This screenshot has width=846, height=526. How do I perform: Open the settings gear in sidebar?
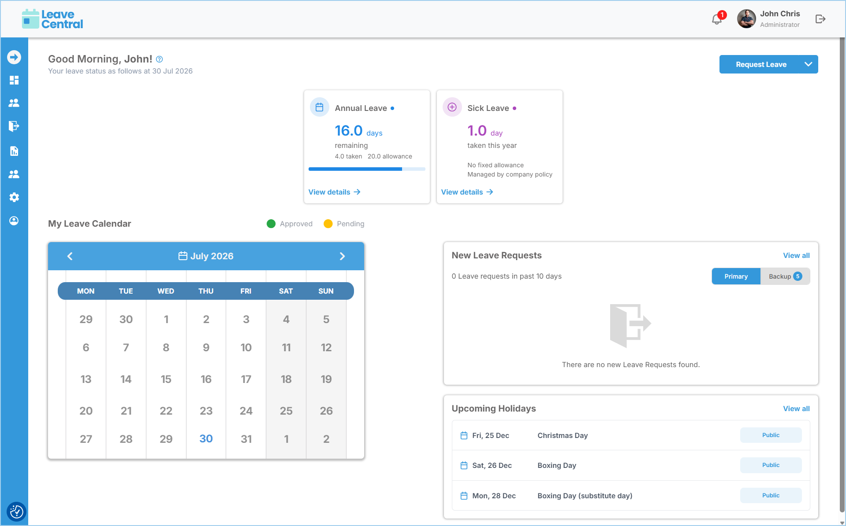[14, 197]
